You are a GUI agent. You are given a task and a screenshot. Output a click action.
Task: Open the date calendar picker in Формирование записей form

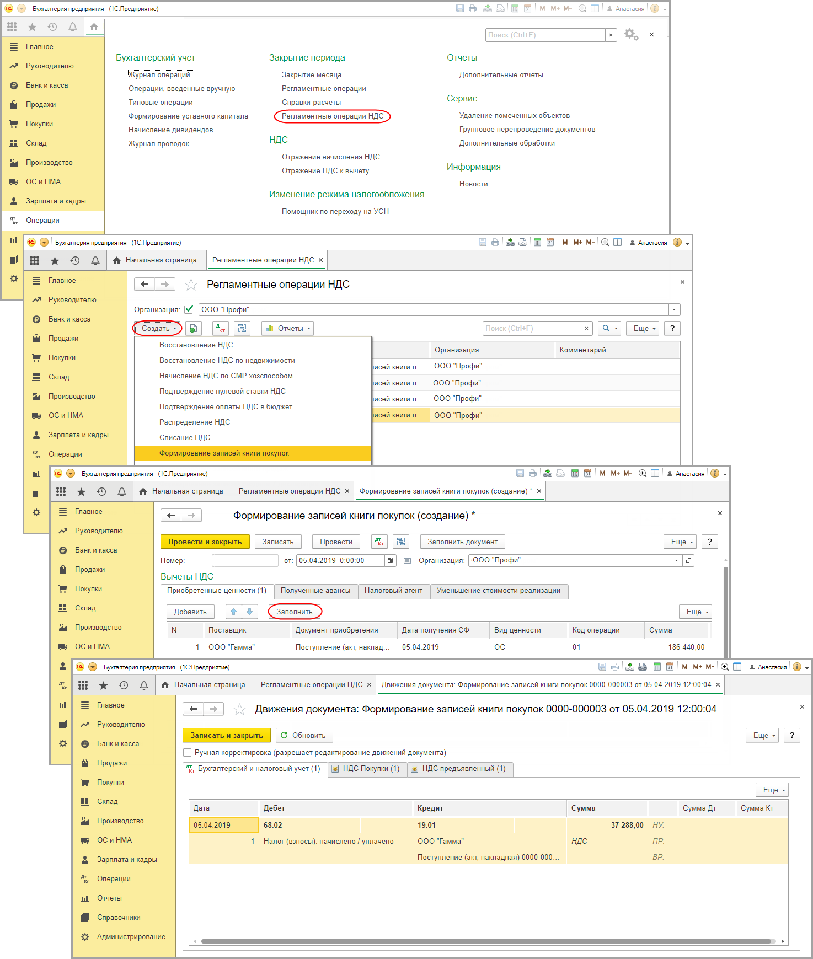(x=391, y=561)
